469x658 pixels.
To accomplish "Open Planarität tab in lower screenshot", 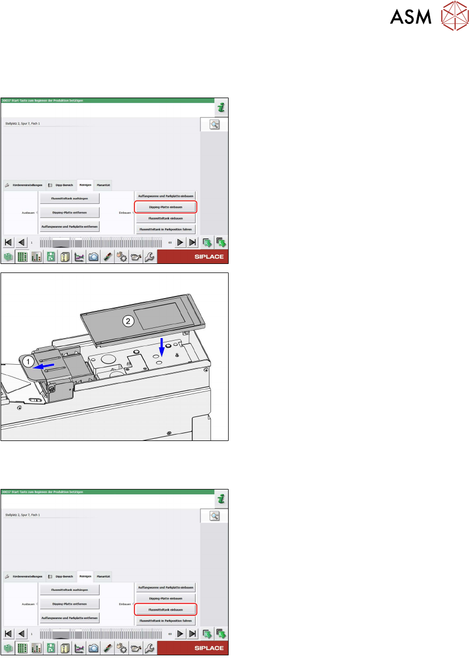I will point(103,577).
